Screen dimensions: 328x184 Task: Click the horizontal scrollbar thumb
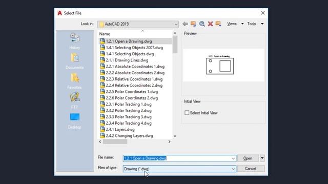point(115,142)
